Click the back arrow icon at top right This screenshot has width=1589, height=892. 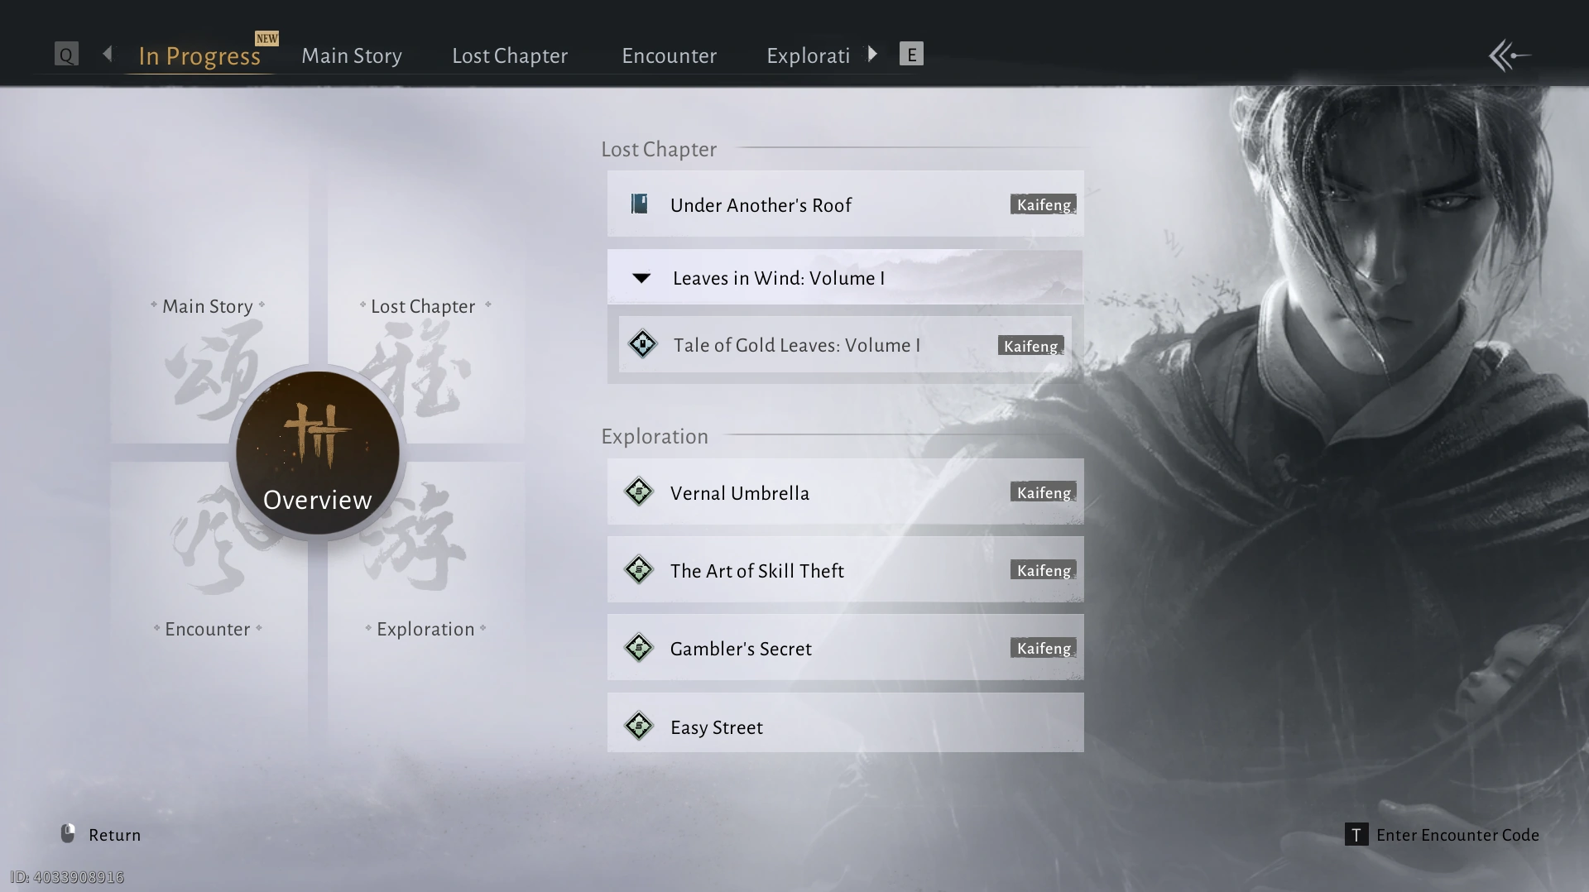(x=1510, y=56)
